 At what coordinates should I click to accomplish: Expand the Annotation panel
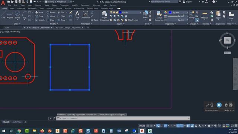(x=86, y=24)
